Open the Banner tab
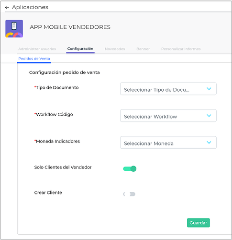This screenshot has width=232, height=240. click(143, 49)
